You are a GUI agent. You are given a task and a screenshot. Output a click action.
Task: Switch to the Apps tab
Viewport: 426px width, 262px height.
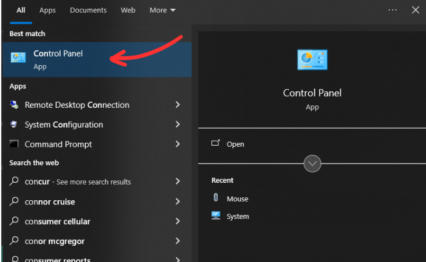(x=47, y=10)
